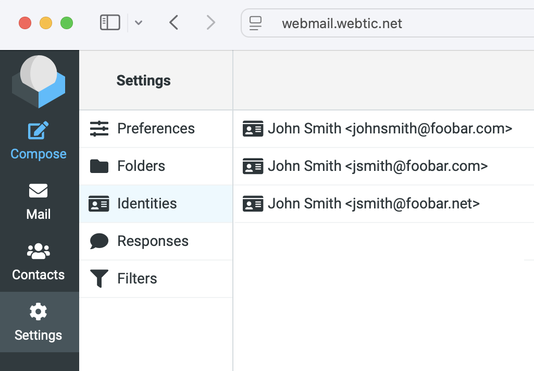This screenshot has height=371, width=534.
Task: Open the Responses settings section
Action: pyautogui.click(x=156, y=241)
